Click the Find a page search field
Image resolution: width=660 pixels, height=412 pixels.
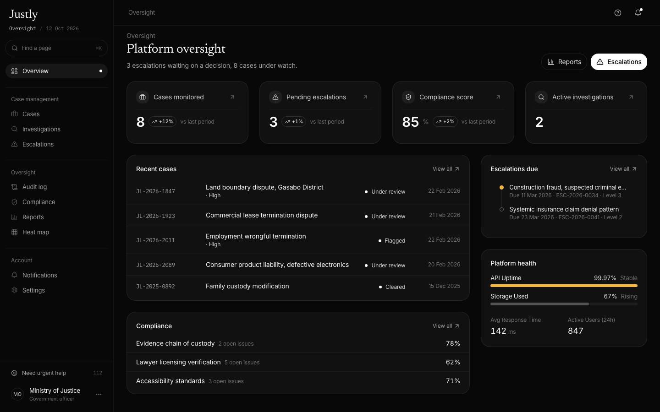(x=56, y=48)
